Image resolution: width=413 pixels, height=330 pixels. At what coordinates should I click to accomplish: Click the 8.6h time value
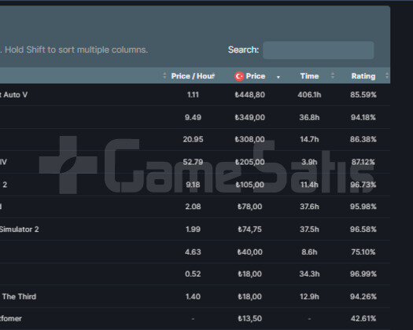pos(309,252)
